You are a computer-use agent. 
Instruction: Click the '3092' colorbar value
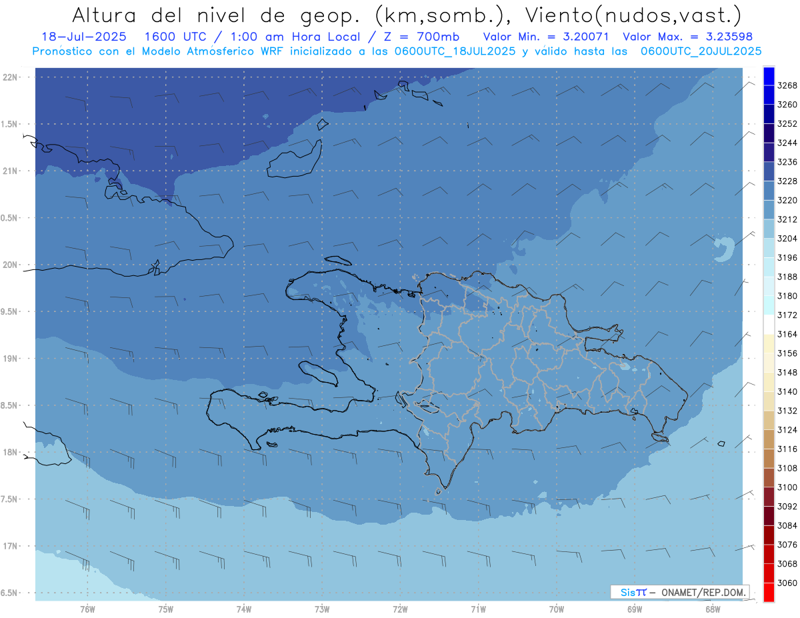[787, 507]
